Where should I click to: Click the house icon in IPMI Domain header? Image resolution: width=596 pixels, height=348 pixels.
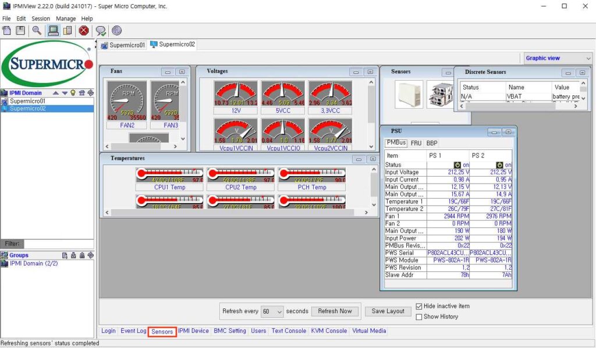click(x=81, y=92)
